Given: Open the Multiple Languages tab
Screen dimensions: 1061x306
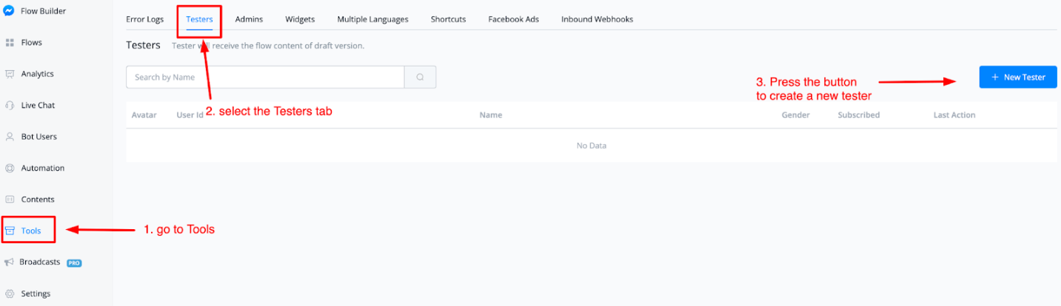Looking at the screenshot, I should [x=372, y=19].
